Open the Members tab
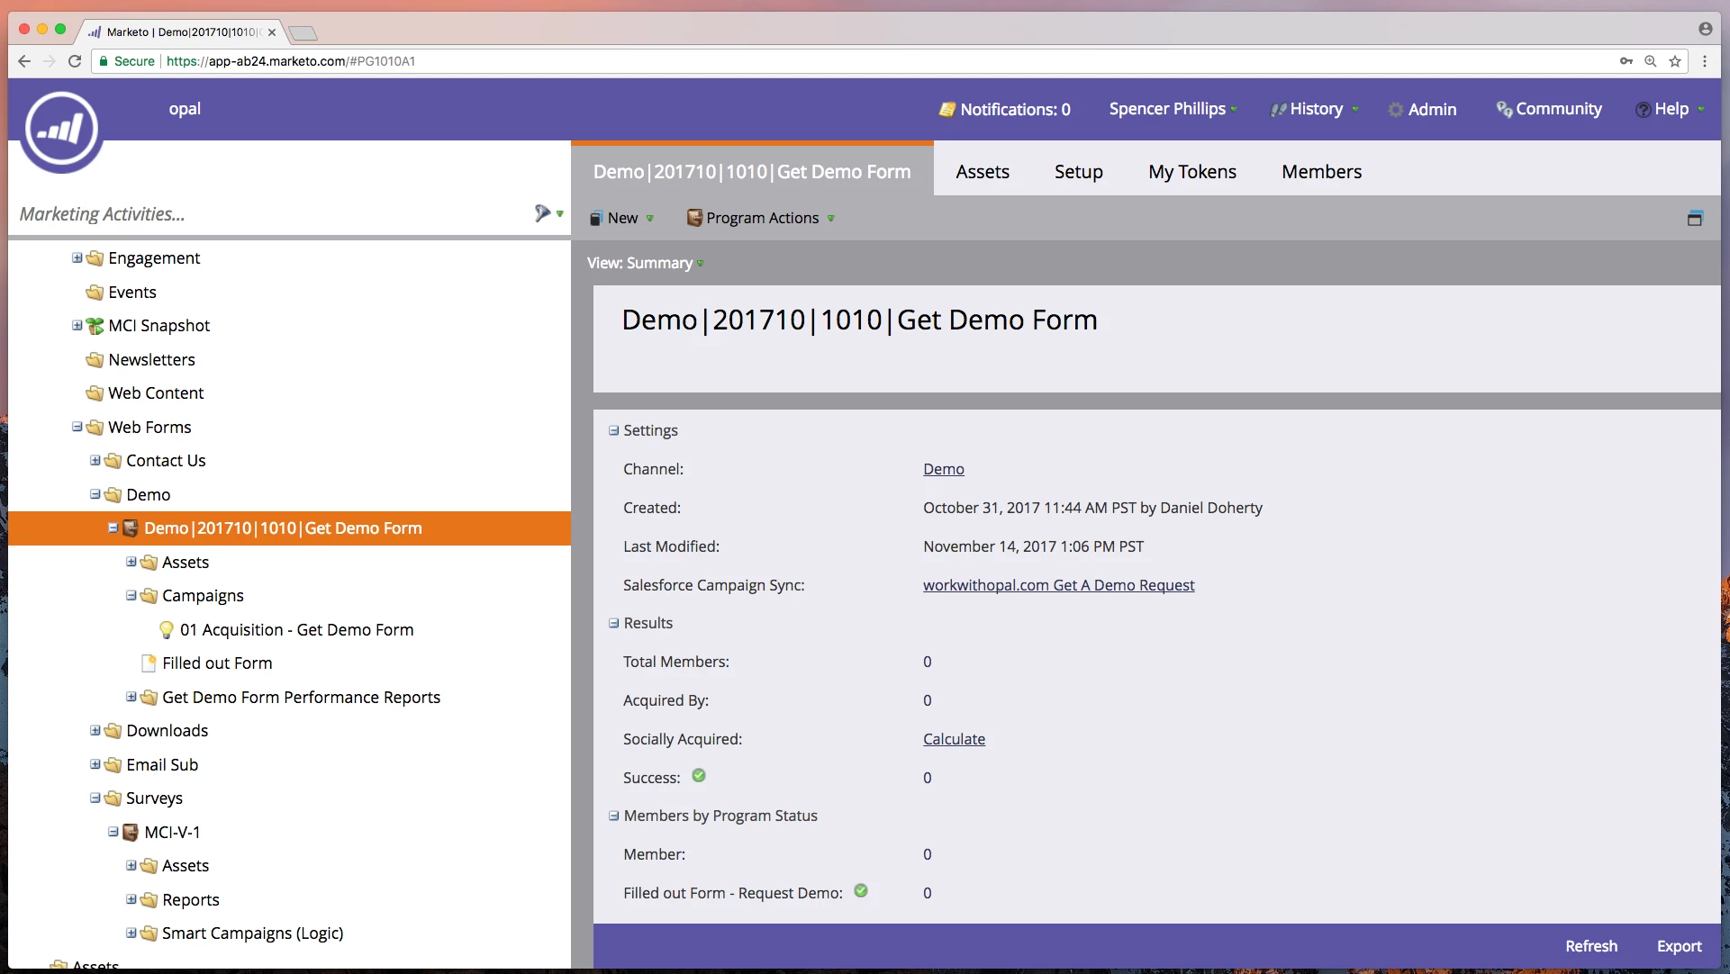 [1321, 172]
